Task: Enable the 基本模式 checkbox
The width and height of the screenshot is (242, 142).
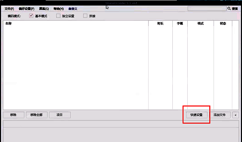Action: [x=31, y=16]
